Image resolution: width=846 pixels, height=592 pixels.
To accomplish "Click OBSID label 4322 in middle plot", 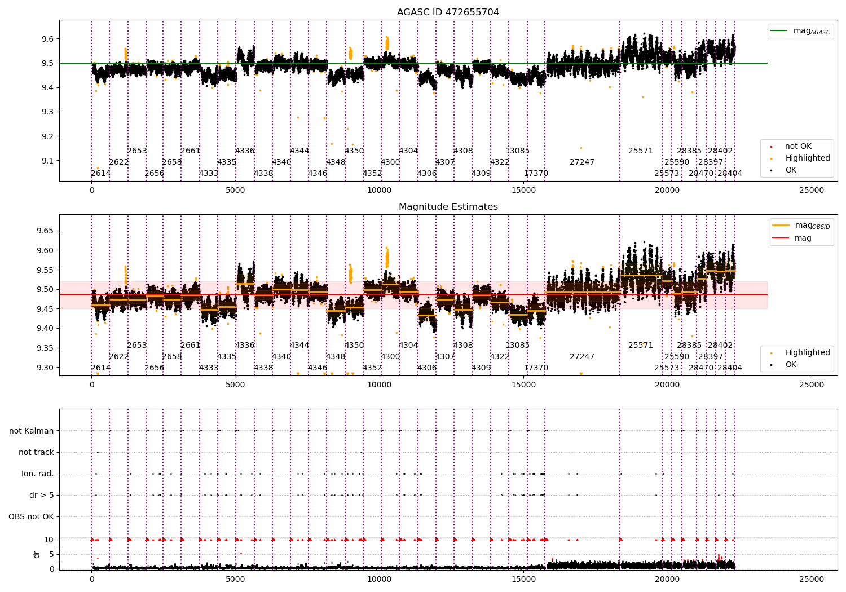I will coord(500,357).
